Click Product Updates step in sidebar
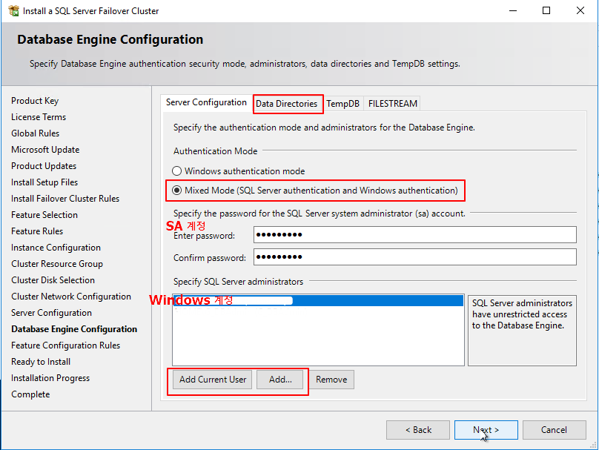Screen dimensions: 599x450 [x=44, y=166]
